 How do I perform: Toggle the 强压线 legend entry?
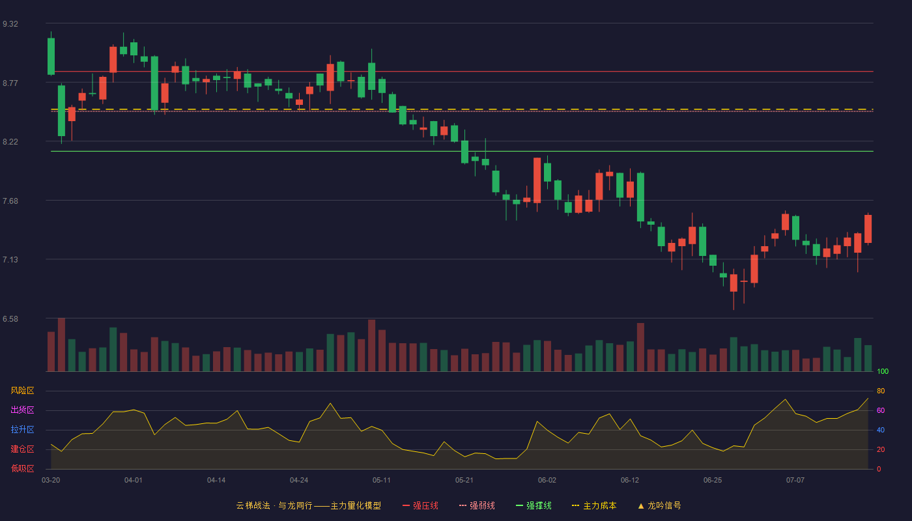[420, 505]
